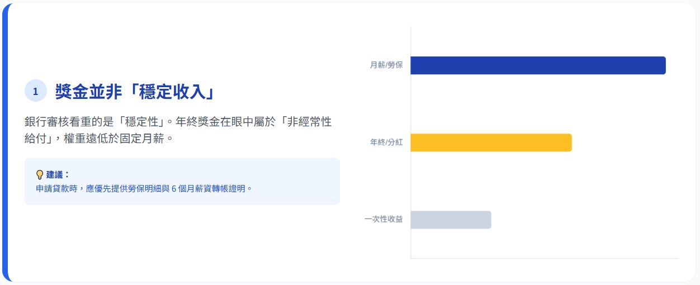Click the 一次性收益 axis label

tap(384, 220)
